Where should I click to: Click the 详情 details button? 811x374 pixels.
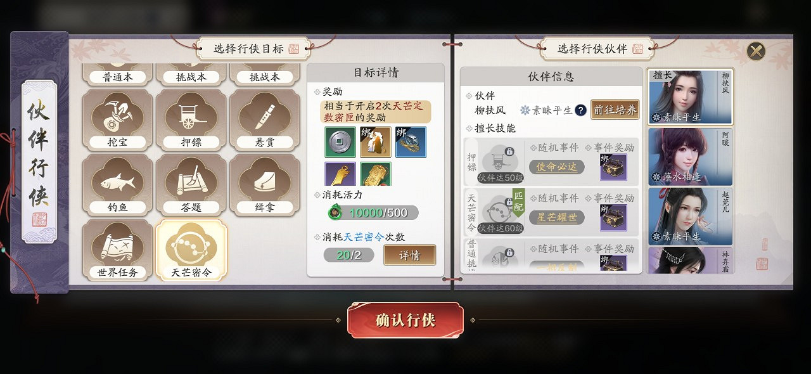point(410,255)
